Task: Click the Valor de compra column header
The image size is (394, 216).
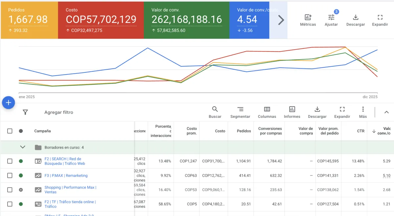Action: (x=306, y=131)
